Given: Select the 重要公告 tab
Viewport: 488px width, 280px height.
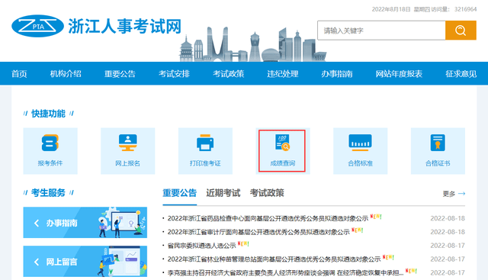Looking at the screenshot, I should click(x=180, y=193).
